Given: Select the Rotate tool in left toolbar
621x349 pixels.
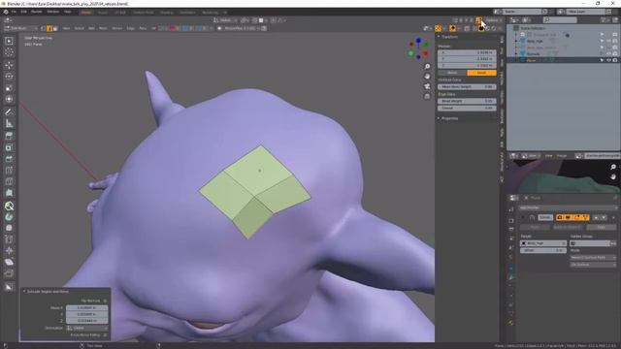Looking at the screenshot, I should click(9, 76).
